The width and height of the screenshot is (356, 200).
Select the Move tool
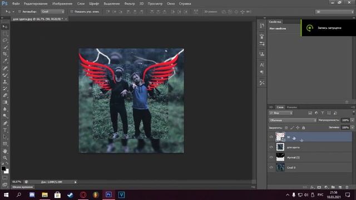tap(5, 27)
